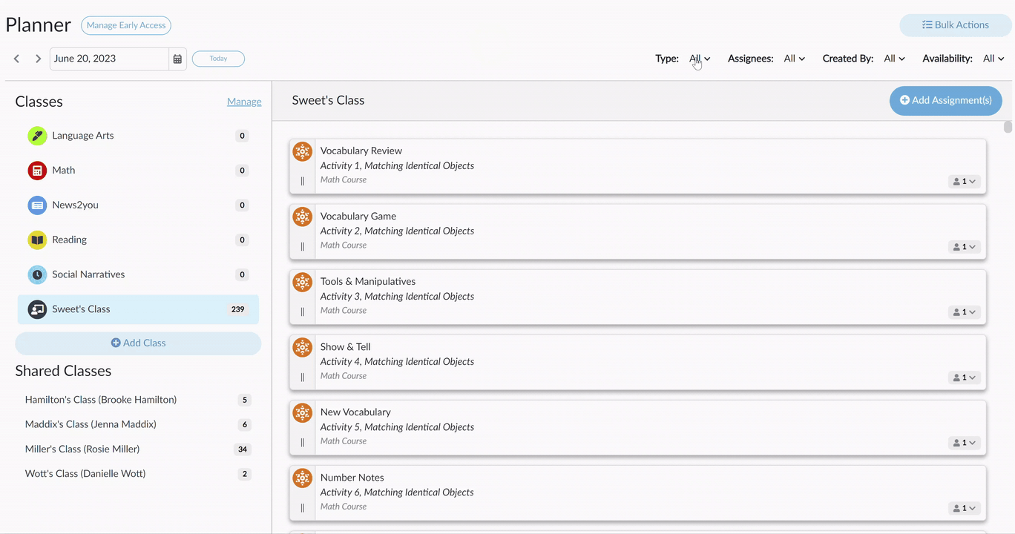Open the calendar date picker icon
This screenshot has height=534, width=1015.
[x=177, y=59]
